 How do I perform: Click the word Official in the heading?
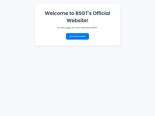(101, 13)
